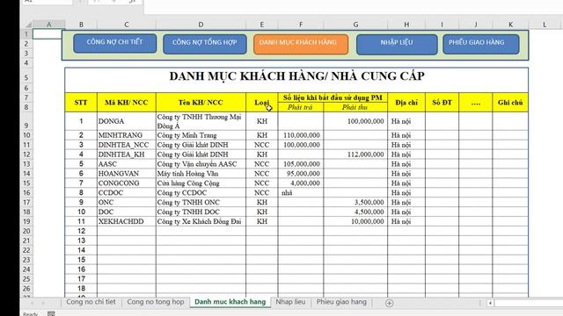The width and height of the screenshot is (563, 316).
Task: Click the 4,000,000 payable value
Action: 301,183
